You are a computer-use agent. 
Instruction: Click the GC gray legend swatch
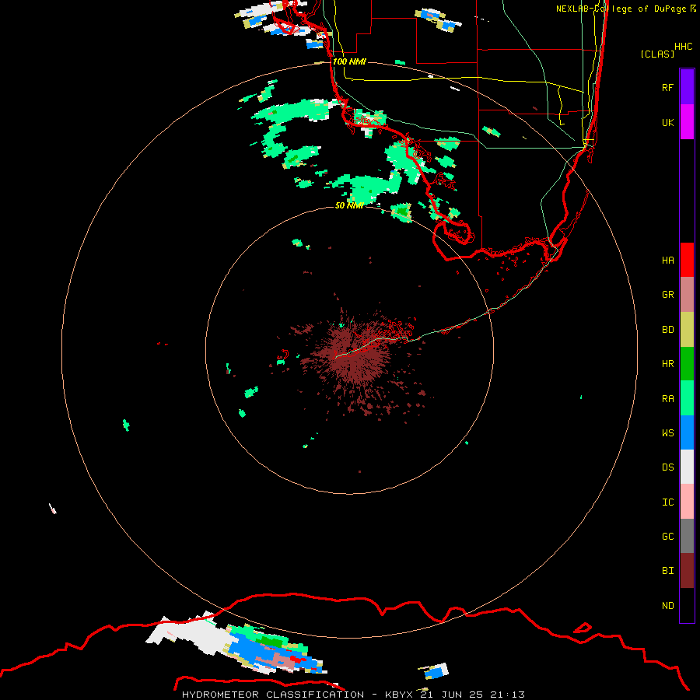(687, 536)
